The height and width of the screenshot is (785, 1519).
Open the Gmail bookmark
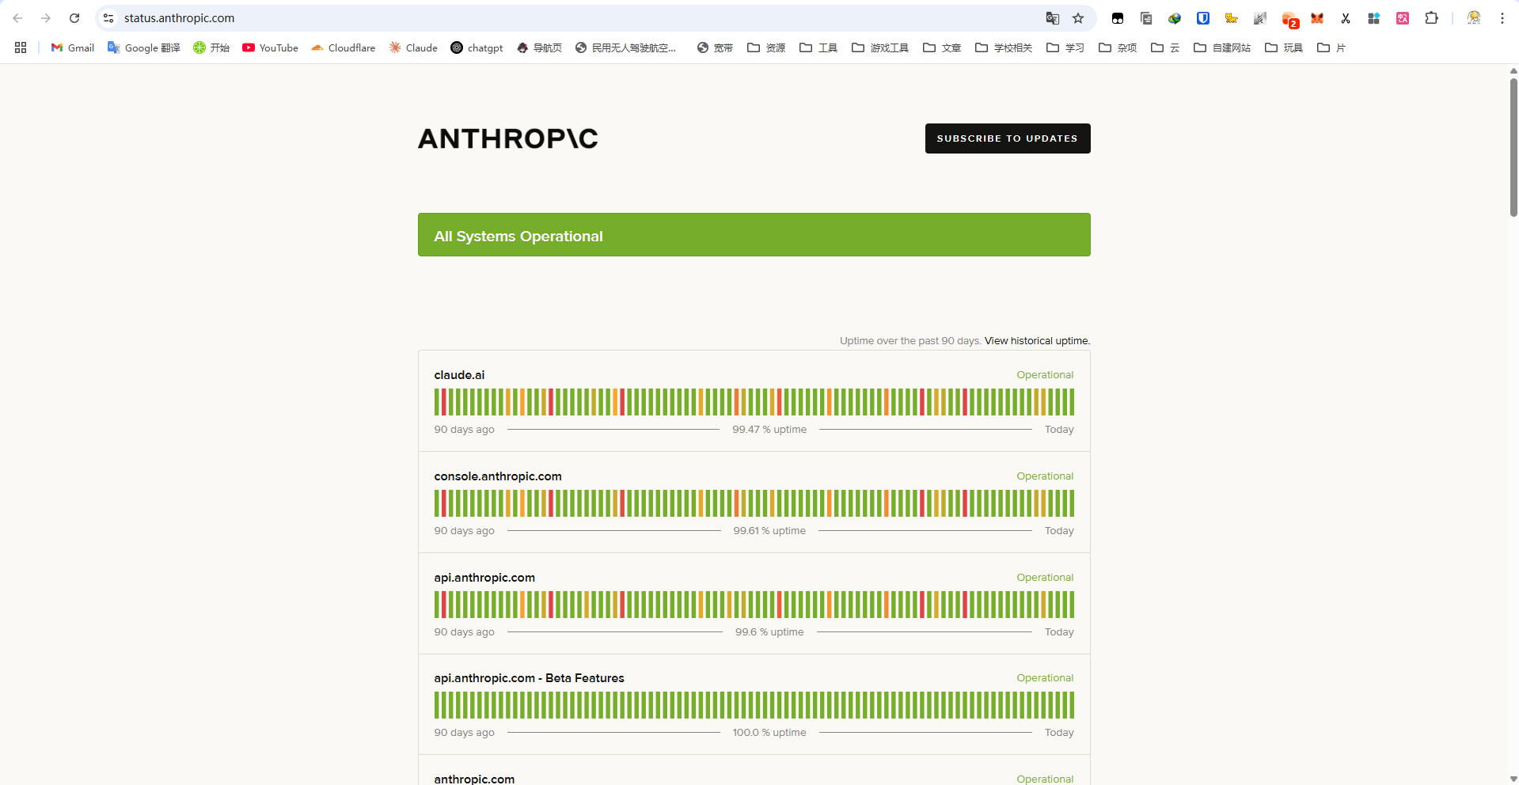73,47
